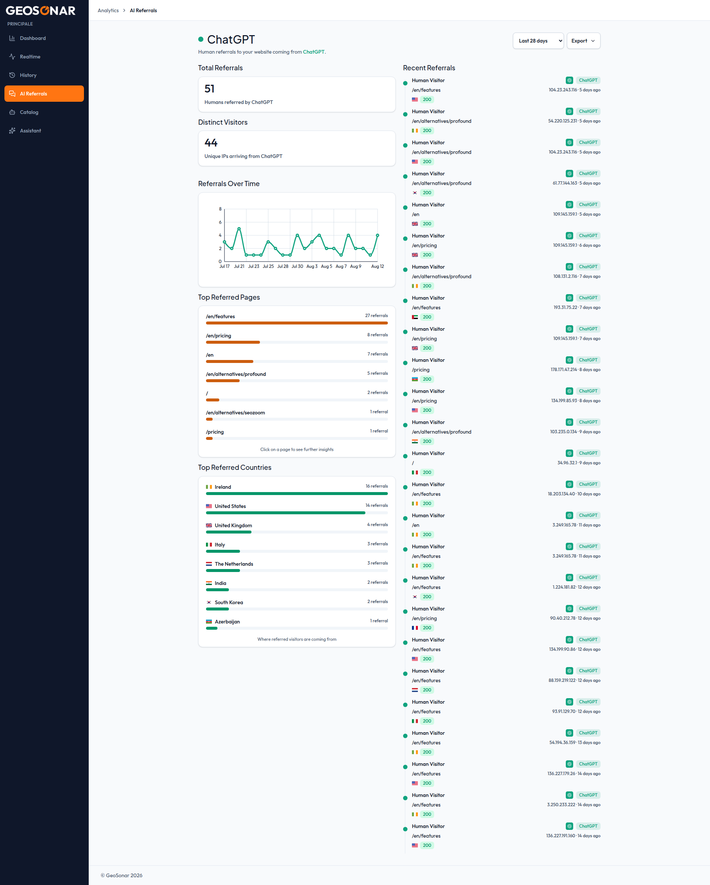Click the Netherlands flag on the 88.159.219.122 referral

[415, 690]
